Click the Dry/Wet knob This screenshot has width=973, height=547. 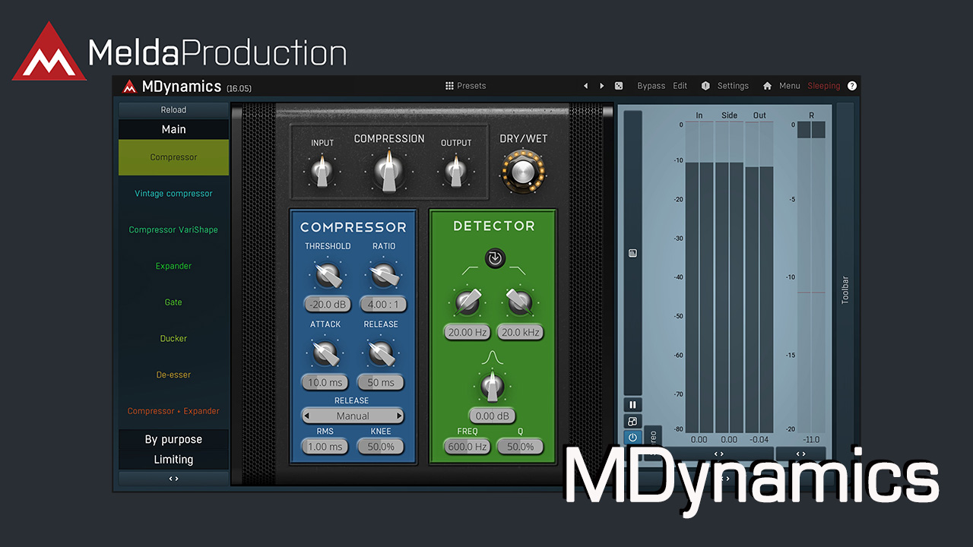523,172
